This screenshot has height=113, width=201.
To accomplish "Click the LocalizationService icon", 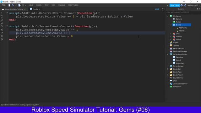I will coord(171,84).
